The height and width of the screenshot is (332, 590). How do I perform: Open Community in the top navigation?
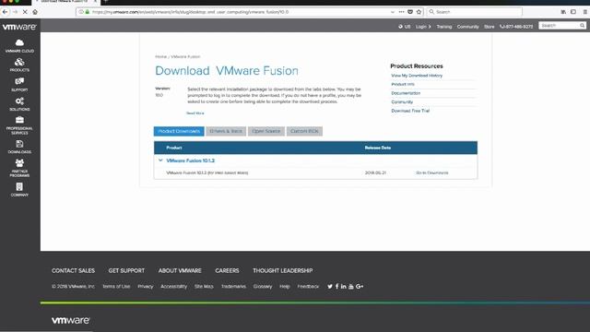(467, 27)
